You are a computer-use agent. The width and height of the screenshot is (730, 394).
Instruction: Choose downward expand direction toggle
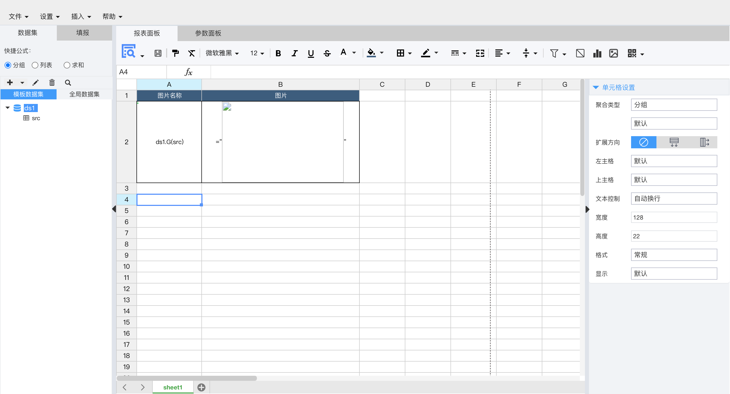pos(674,142)
